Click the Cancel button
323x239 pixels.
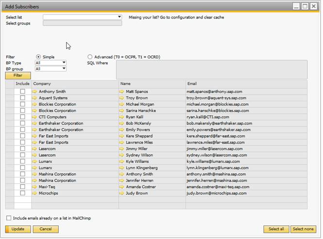(x=46, y=229)
